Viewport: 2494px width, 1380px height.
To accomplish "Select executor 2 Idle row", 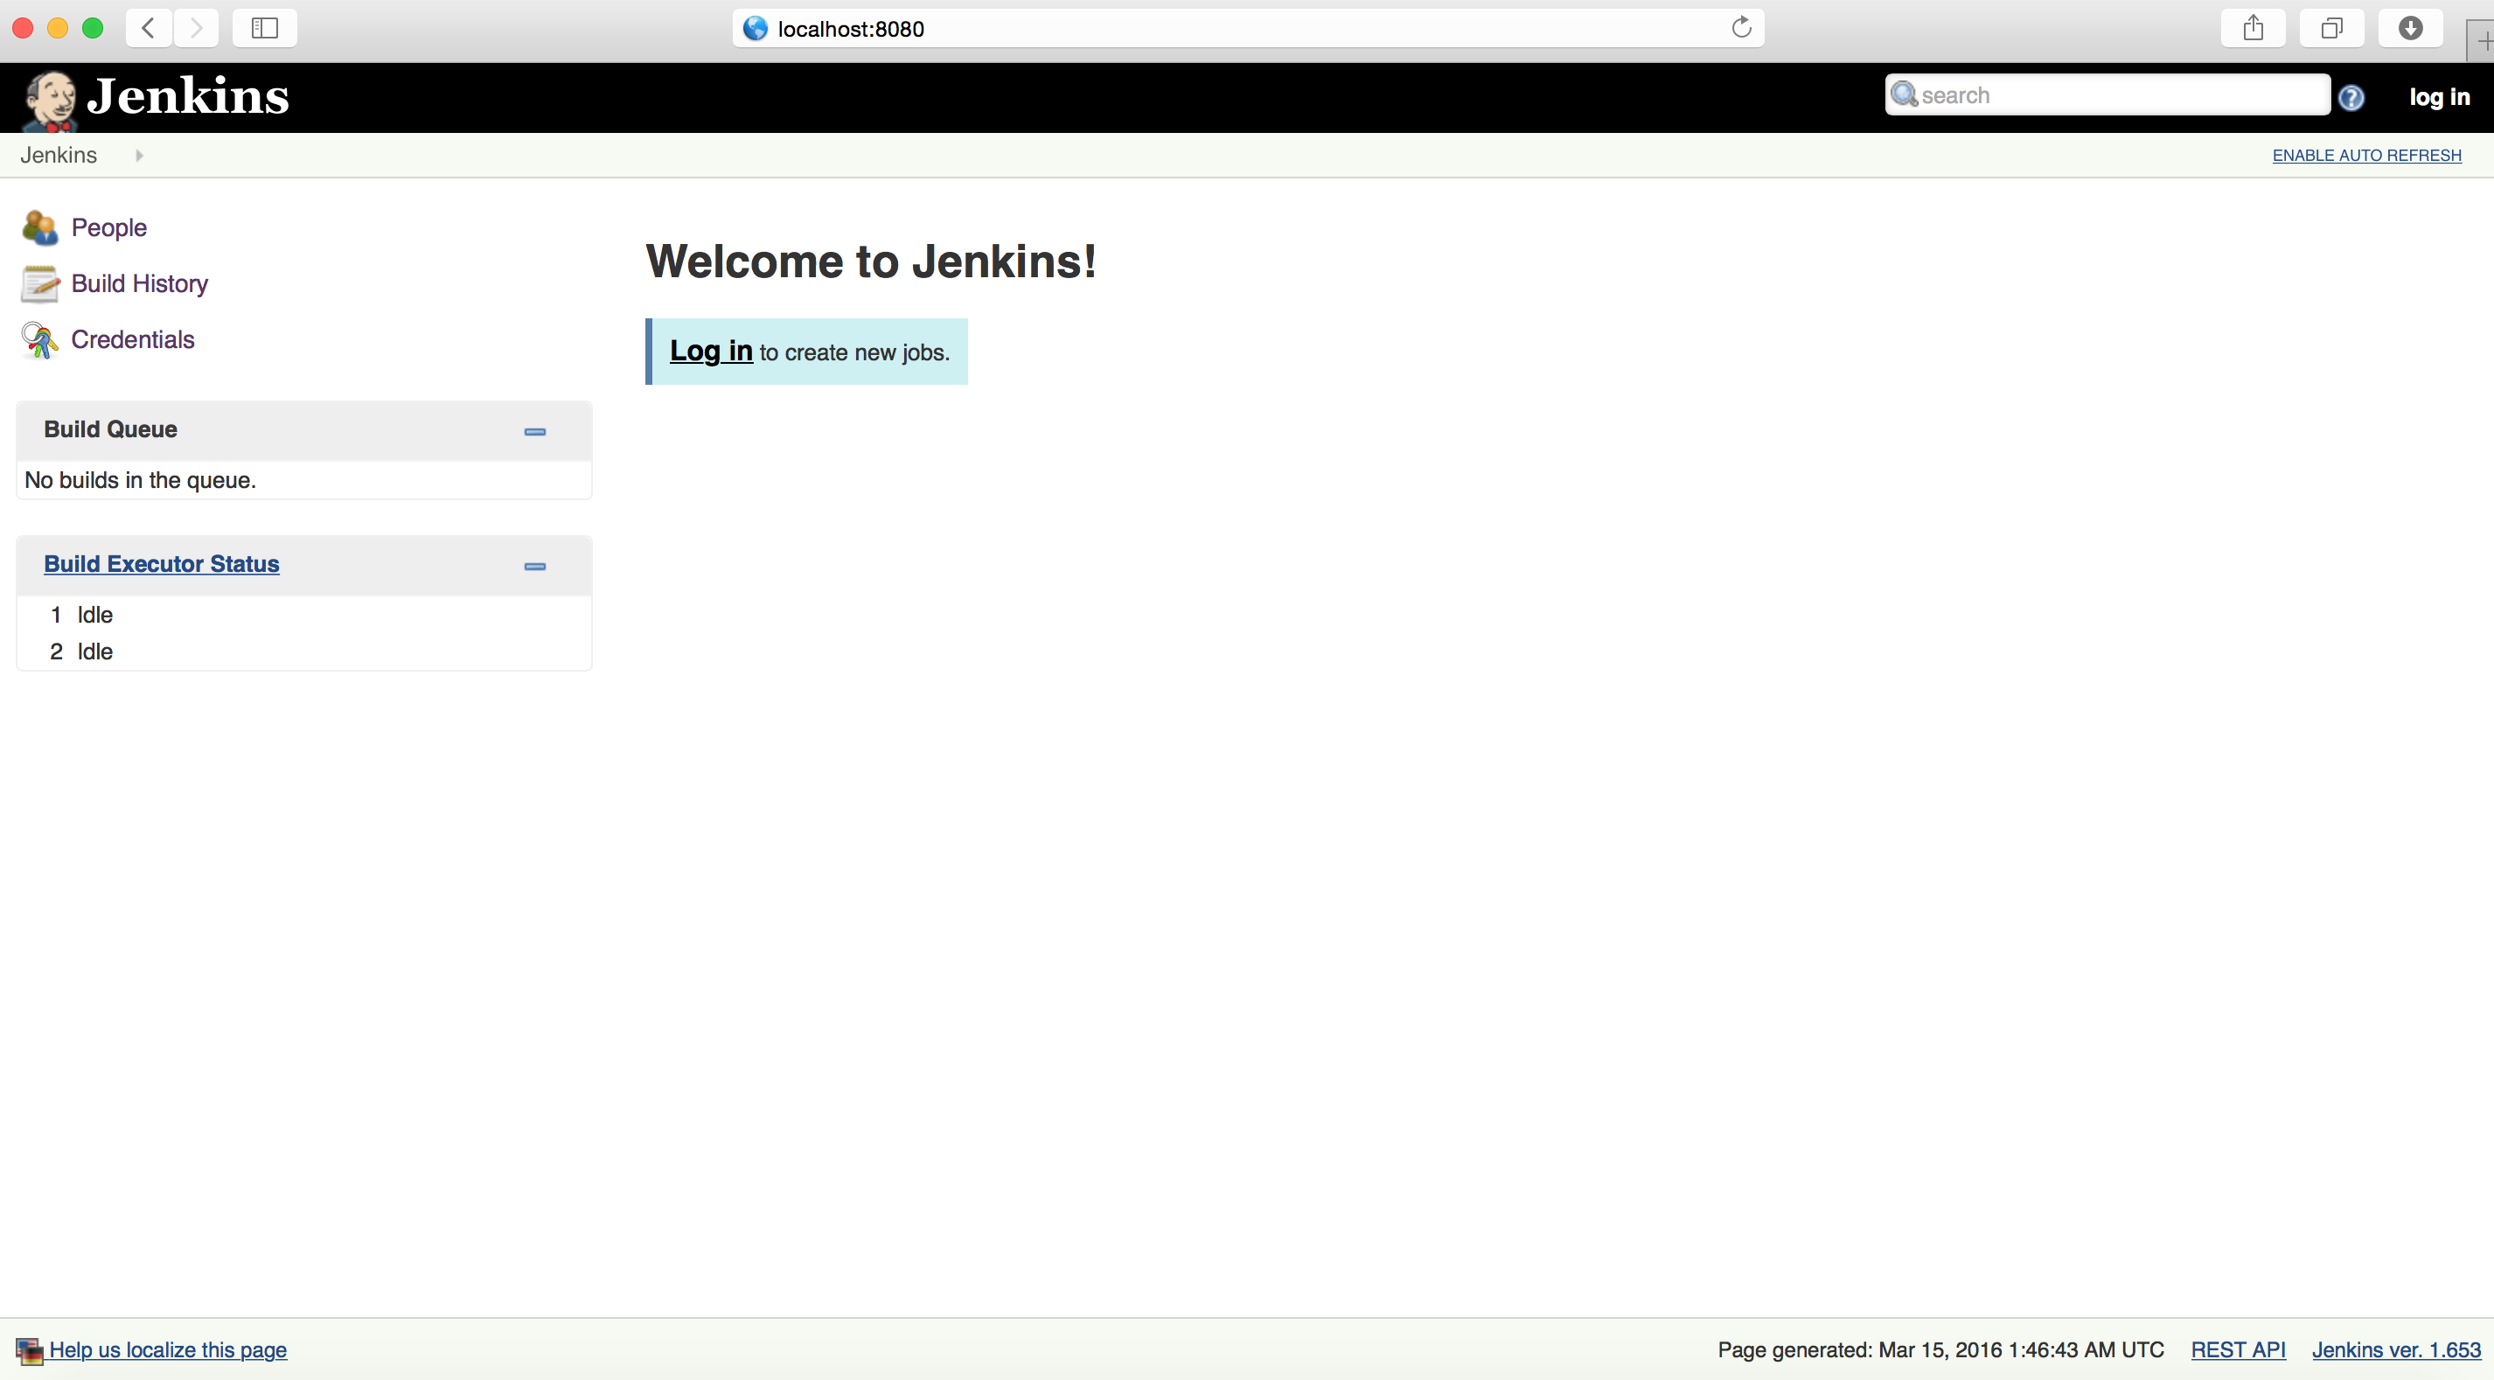I will (x=304, y=652).
